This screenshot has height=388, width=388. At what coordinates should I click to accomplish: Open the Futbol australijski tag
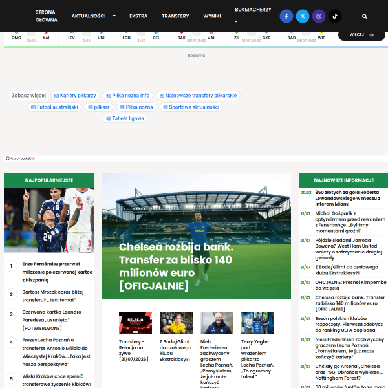point(54,107)
